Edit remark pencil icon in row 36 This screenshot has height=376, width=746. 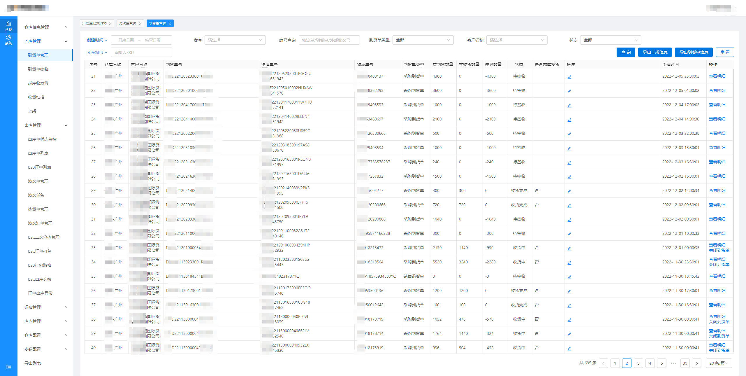(x=569, y=291)
